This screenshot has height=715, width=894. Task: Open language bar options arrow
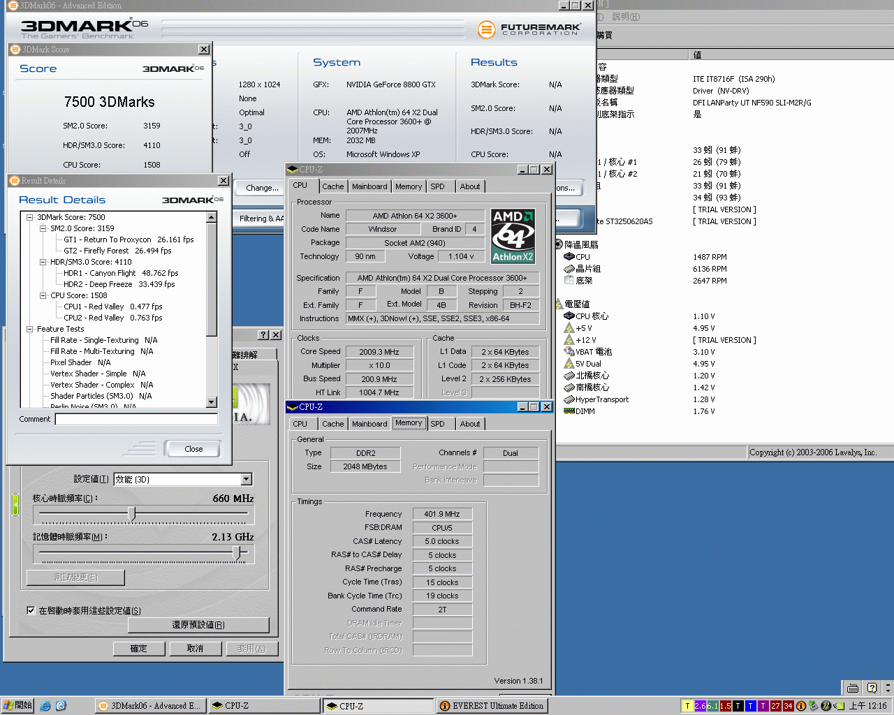click(x=888, y=688)
